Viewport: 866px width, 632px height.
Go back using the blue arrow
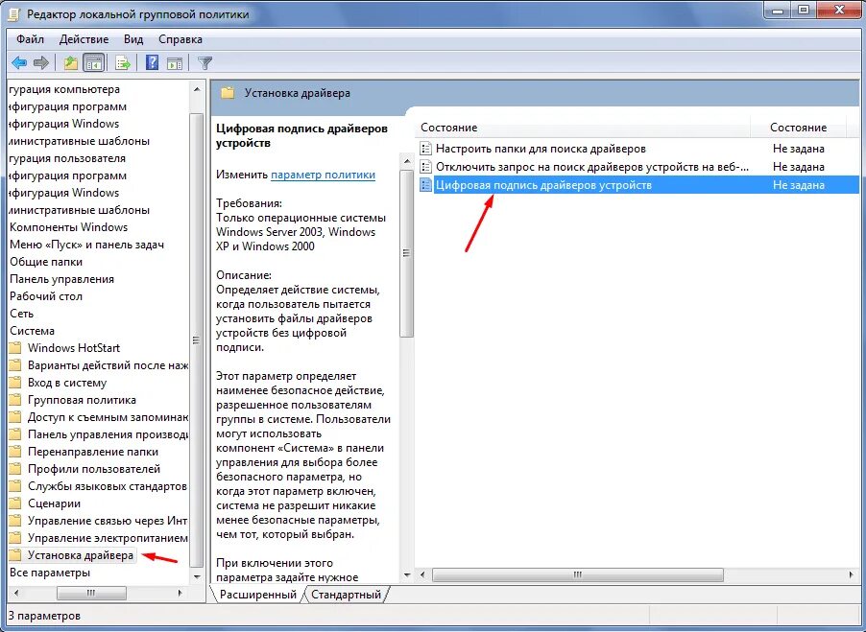click(19, 63)
